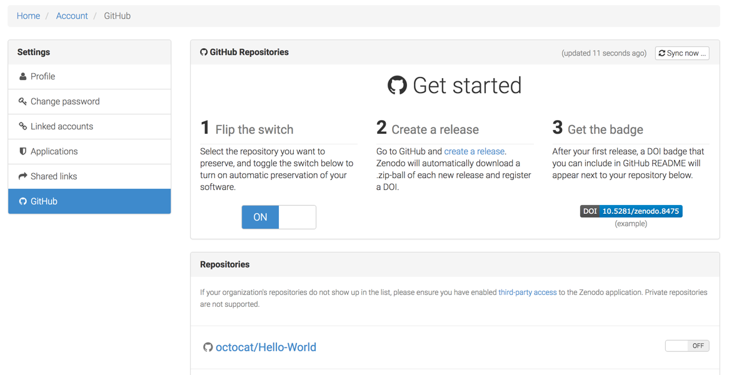Click the shield icon for Applications

click(x=23, y=151)
